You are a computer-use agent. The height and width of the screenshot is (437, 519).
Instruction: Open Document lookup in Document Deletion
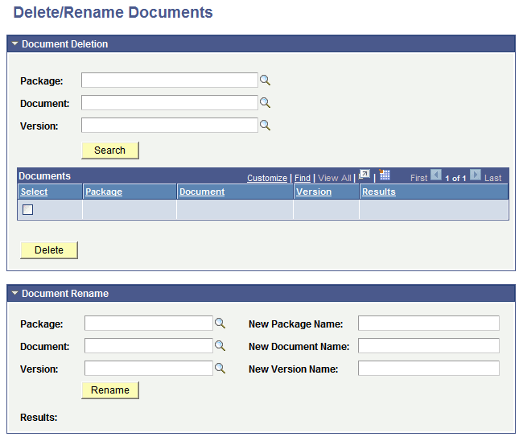click(265, 103)
